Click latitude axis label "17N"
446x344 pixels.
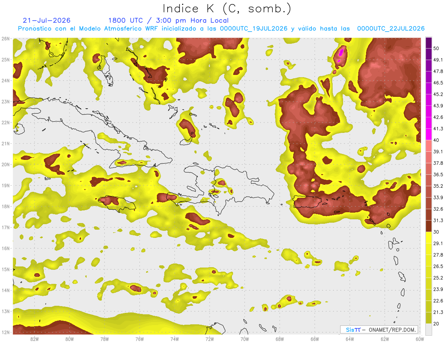point(5,227)
